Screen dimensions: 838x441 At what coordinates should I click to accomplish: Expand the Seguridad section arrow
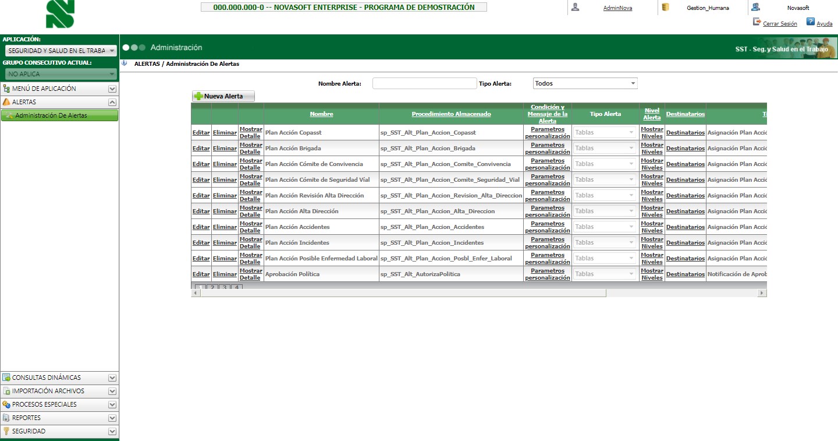[x=112, y=432]
